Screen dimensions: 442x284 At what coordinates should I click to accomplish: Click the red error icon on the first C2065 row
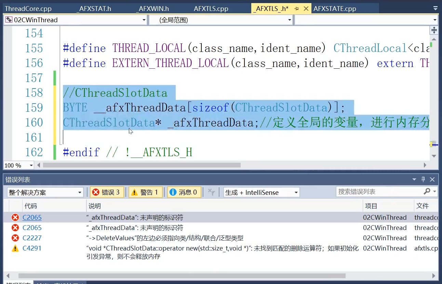pos(15,217)
